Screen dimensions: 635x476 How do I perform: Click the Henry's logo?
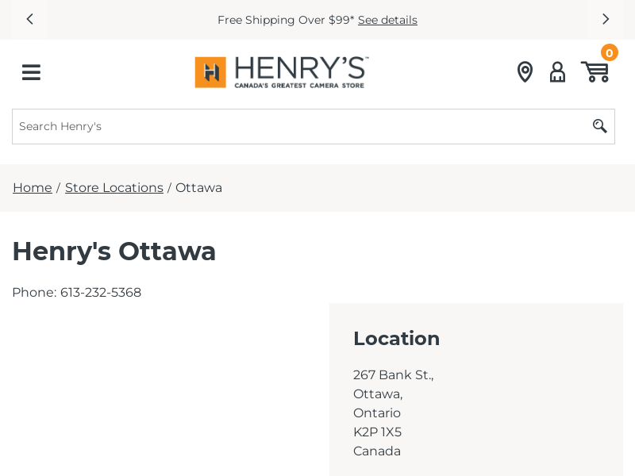coord(281,72)
